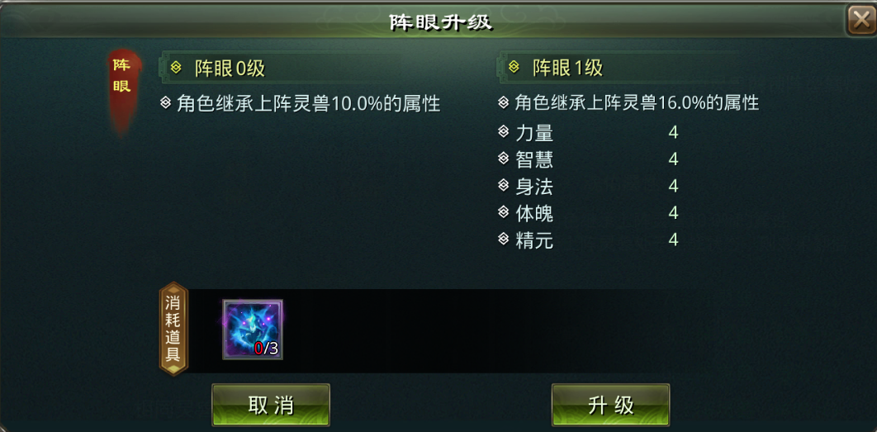The height and width of the screenshot is (432, 877).
Task: Upgrade using the 升级 button
Action: tap(611, 405)
